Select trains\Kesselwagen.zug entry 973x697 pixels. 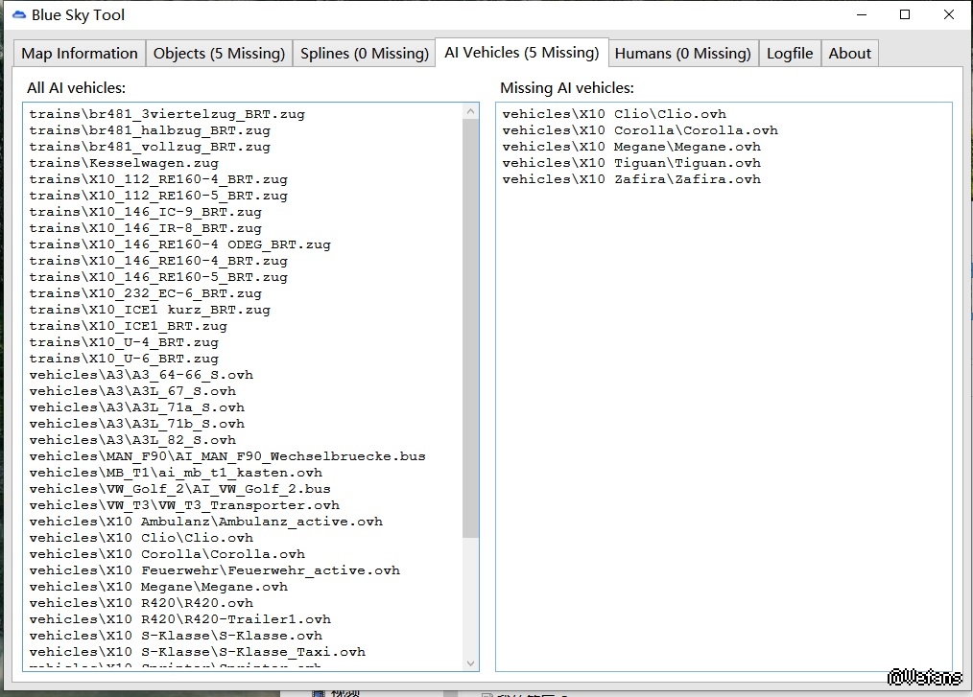tap(124, 163)
